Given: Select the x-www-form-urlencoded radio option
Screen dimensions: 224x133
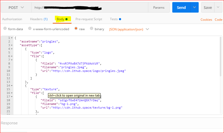Looking at the screenshot, I should (x=30, y=28).
